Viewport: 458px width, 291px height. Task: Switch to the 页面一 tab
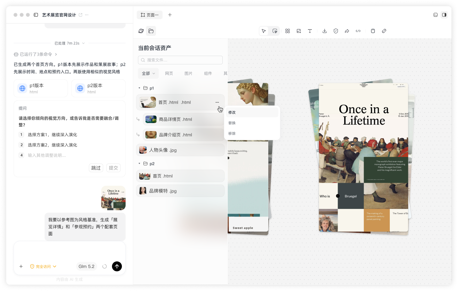[150, 15]
